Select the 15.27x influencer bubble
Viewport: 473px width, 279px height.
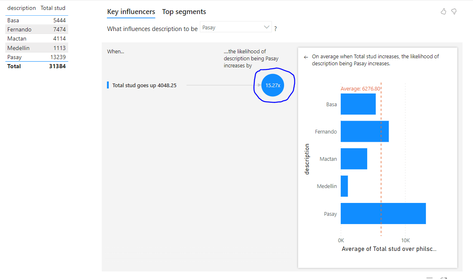tap(273, 86)
